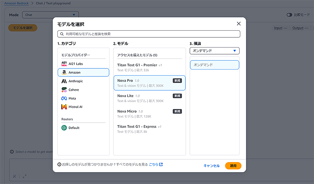Select Meta provider
314x184 pixels.
[x=83, y=98]
